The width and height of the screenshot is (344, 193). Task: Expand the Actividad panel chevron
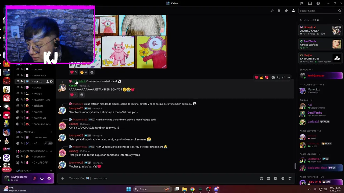[x=340, y=20]
